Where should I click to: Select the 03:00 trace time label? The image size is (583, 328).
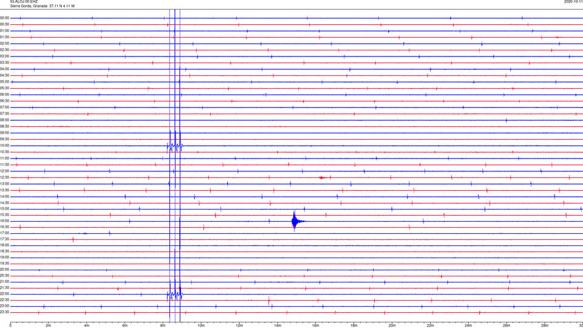(x=4, y=56)
